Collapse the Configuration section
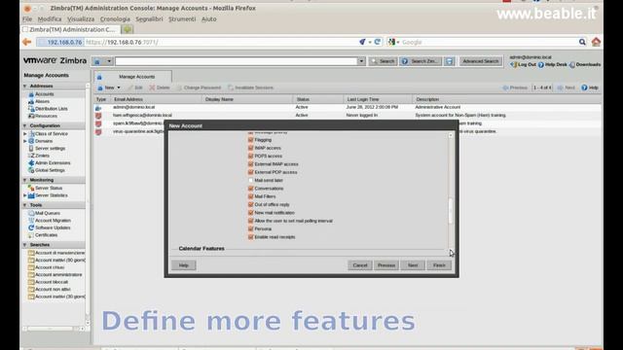 [25, 125]
